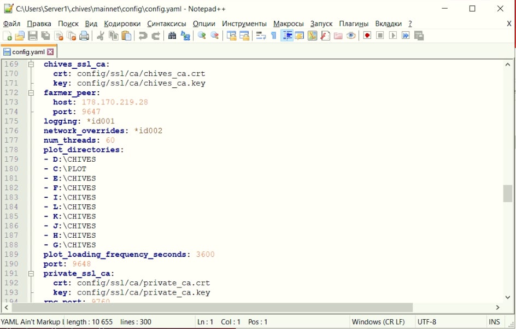Screen dimensions: 516x329
Task: Click the horizontal scrollbar right arrow
Action: pyautogui.click(x=497, y=308)
